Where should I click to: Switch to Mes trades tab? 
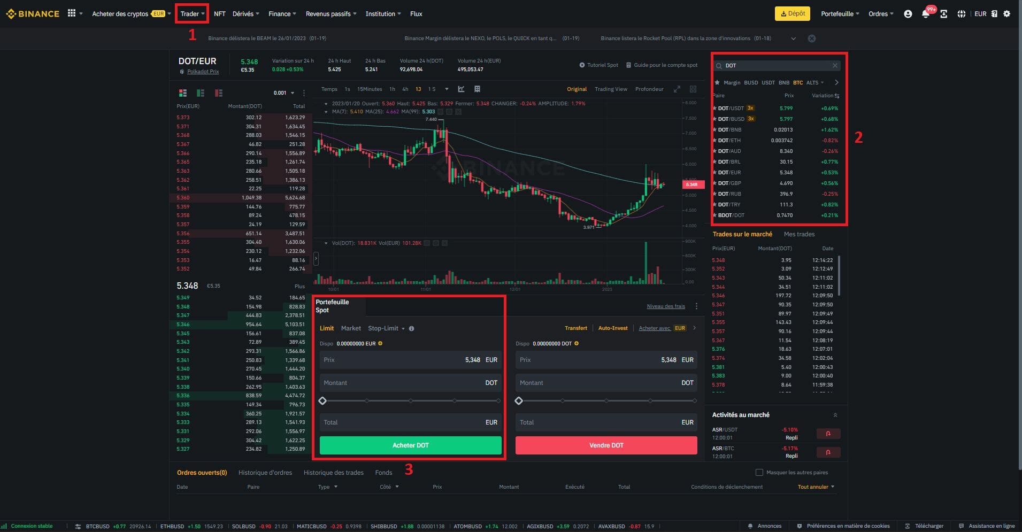(x=799, y=234)
